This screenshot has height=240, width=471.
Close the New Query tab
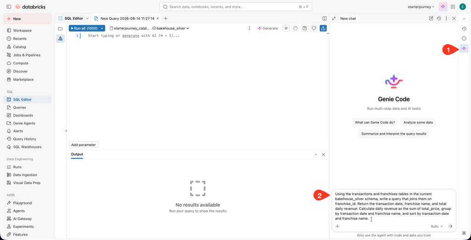click(158, 18)
